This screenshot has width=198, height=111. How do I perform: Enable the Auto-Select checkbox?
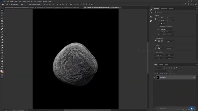[x=12, y=4]
